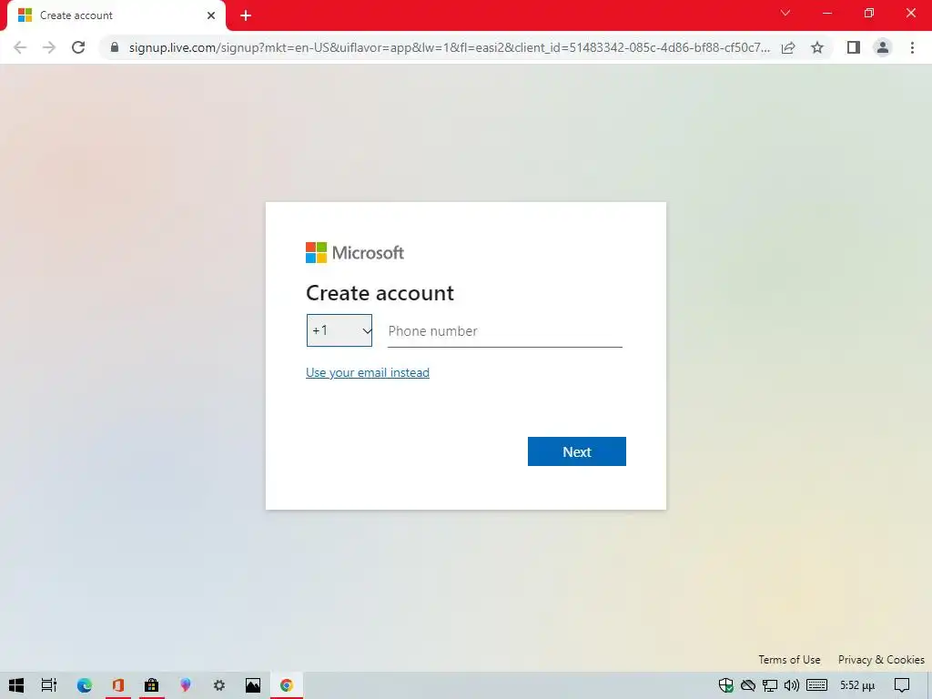Open Terms of Use link

point(789,660)
